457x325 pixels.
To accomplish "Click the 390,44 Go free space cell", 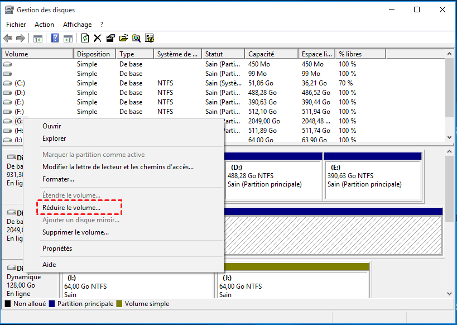I will (316, 102).
